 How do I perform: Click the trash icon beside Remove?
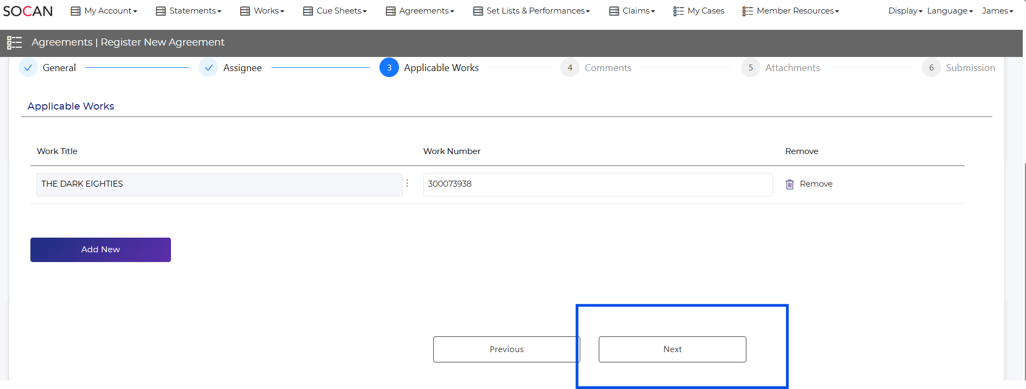pyautogui.click(x=789, y=184)
